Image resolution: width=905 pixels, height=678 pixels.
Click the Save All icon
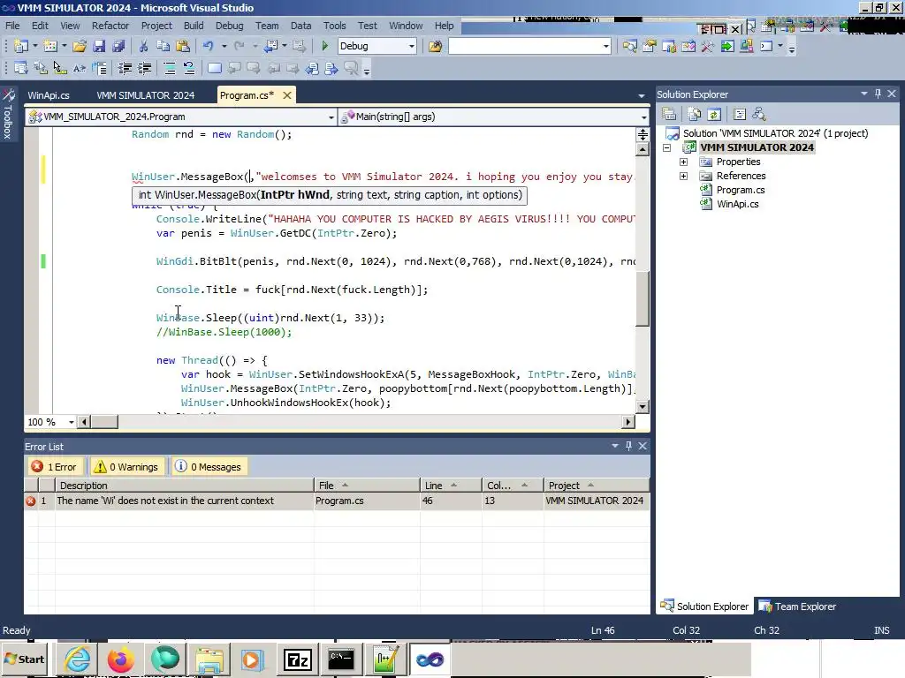tap(118, 46)
